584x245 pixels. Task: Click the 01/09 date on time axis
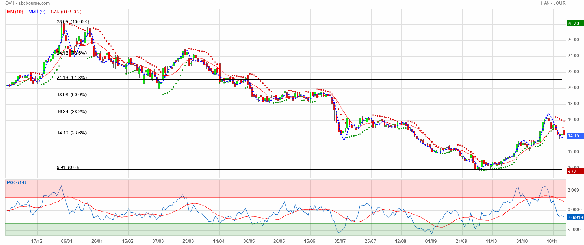tap(431, 241)
